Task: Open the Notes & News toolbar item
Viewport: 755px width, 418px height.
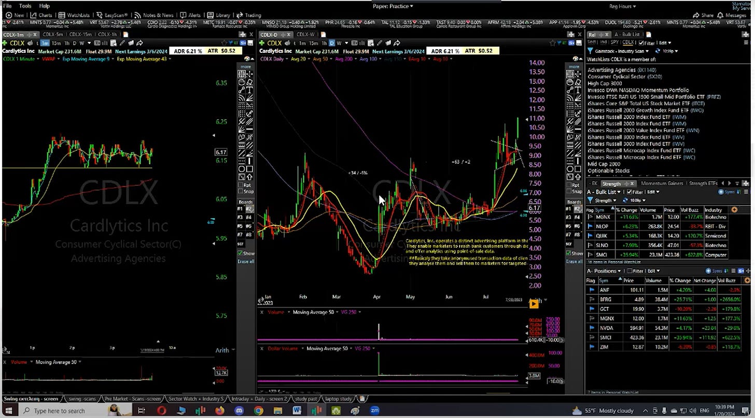Action: click(x=154, y=15)
